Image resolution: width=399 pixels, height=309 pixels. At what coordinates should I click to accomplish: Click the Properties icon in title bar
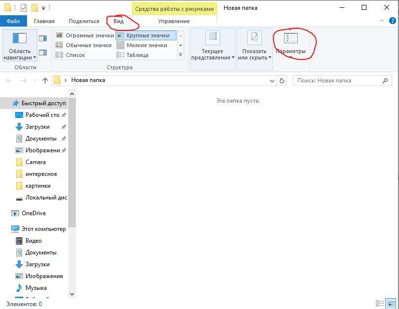23,8
